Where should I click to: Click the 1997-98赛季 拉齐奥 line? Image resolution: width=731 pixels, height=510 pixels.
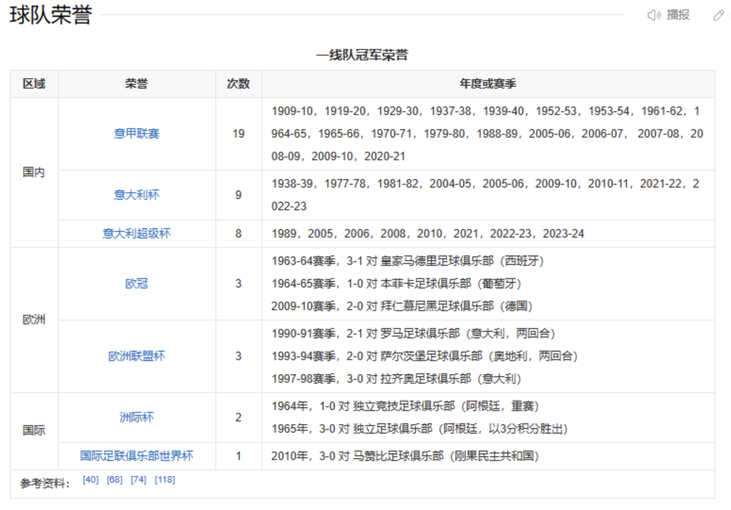point(396,379)
